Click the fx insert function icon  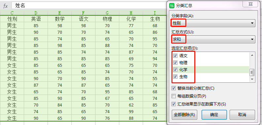pos(6,6)
